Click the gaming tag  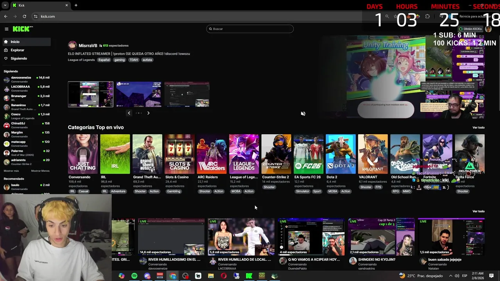pyautogui.click(x=120, y=60)
